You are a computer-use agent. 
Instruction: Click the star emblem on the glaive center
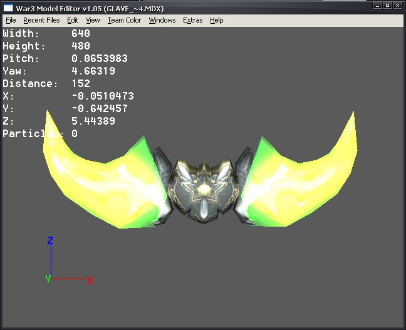(x=204, y=190)
